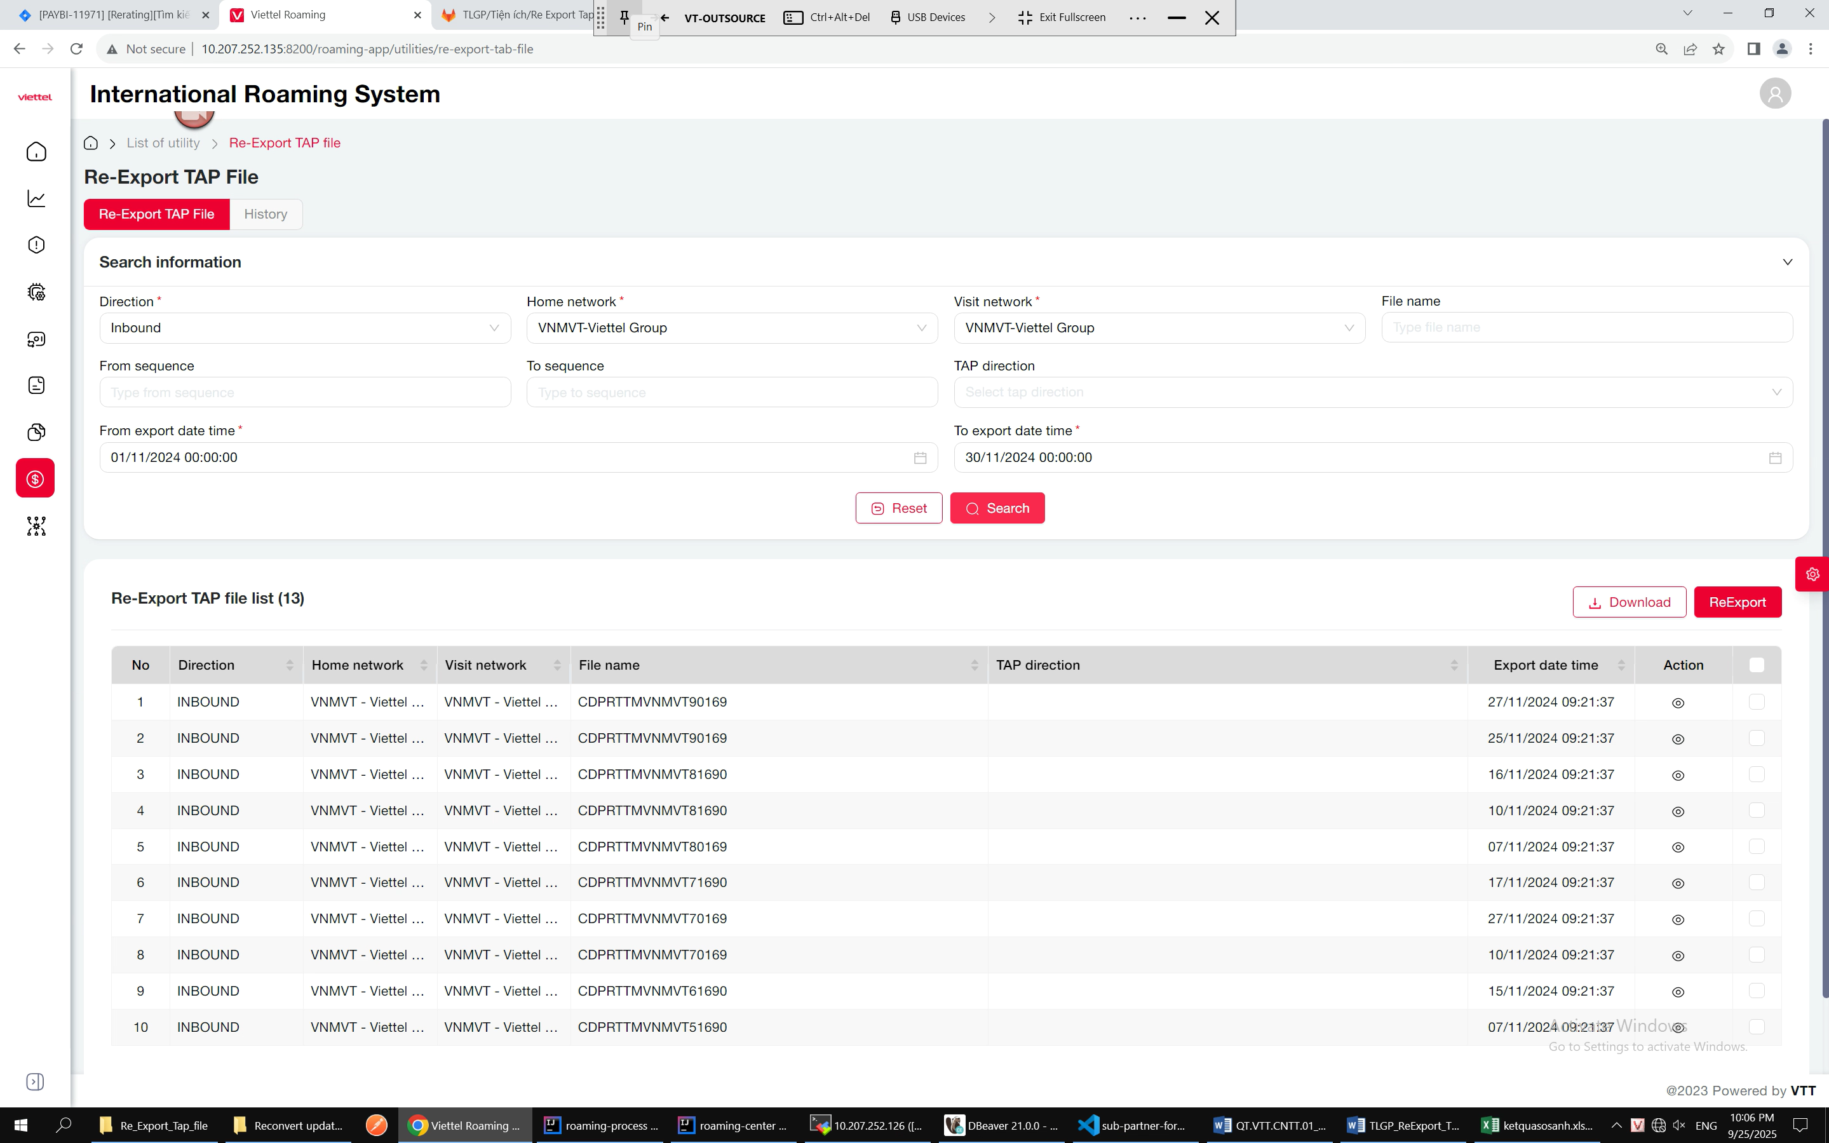Open the chart statistics sidebar icon
The height and width of the screenshot is (1143, 1829).
tap(36, 199)
